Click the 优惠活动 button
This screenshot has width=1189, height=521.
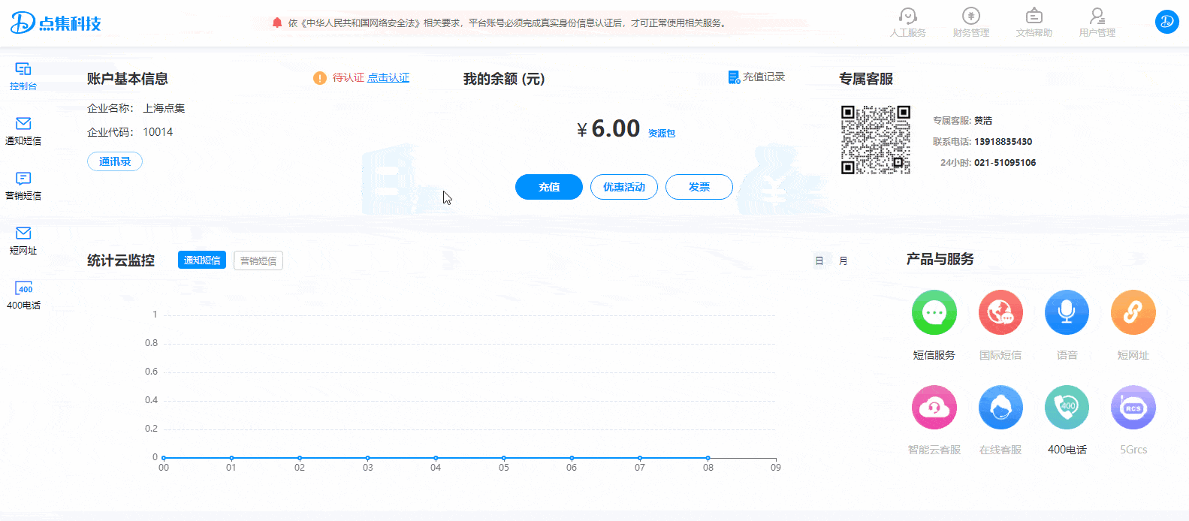tap(623, 187)
